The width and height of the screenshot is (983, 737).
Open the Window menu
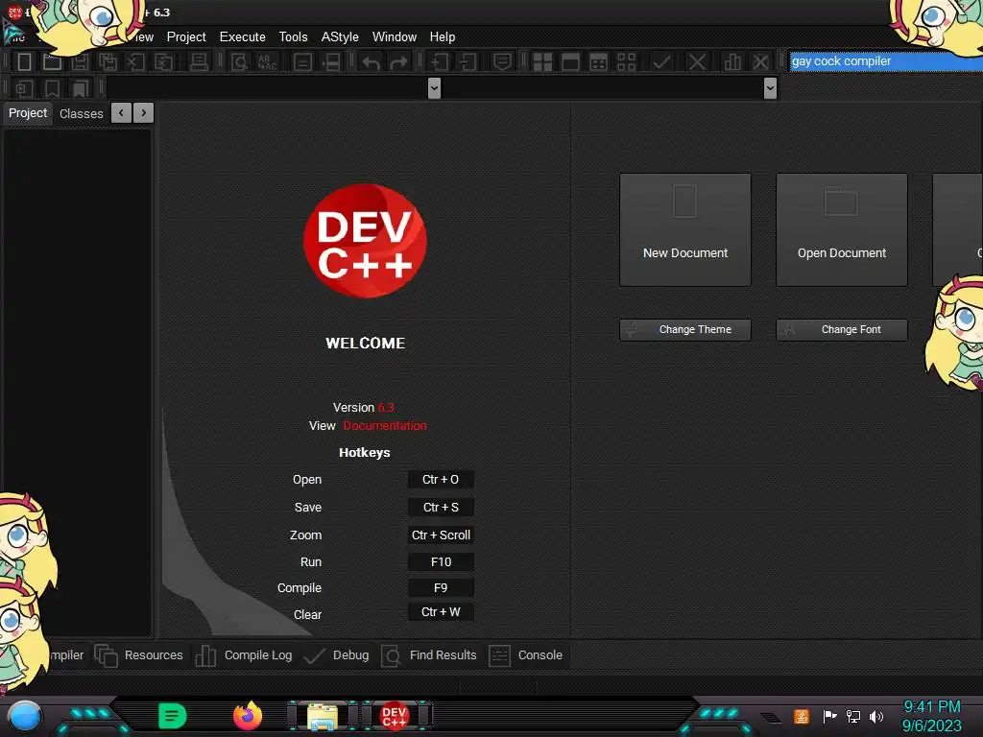point(395,37)
